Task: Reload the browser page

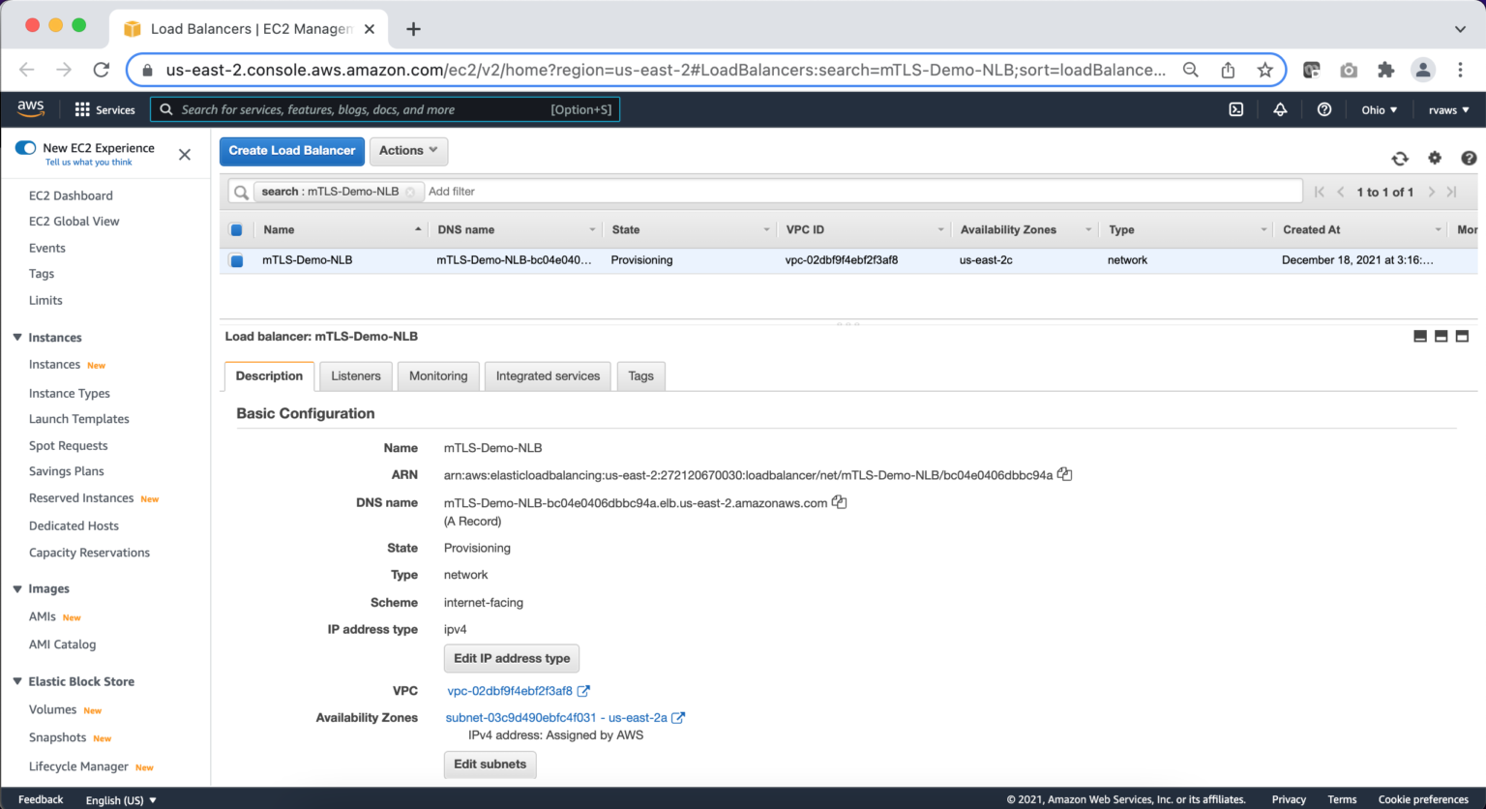Action: [x=101, y=70]
